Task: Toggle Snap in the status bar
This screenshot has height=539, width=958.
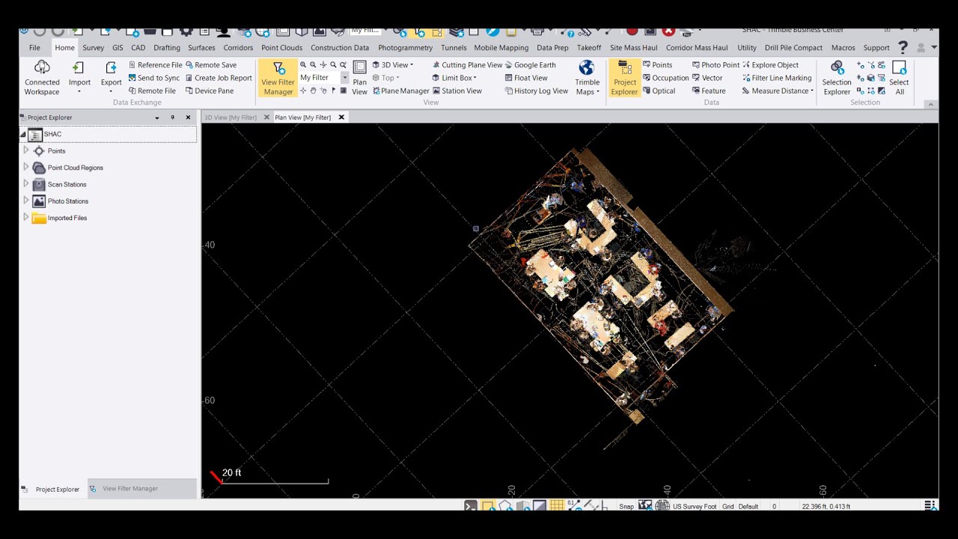Action: coord(626,507)
